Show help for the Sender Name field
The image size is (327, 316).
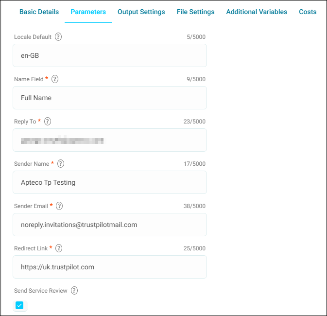pyautogui.click(x=61, y=164)
